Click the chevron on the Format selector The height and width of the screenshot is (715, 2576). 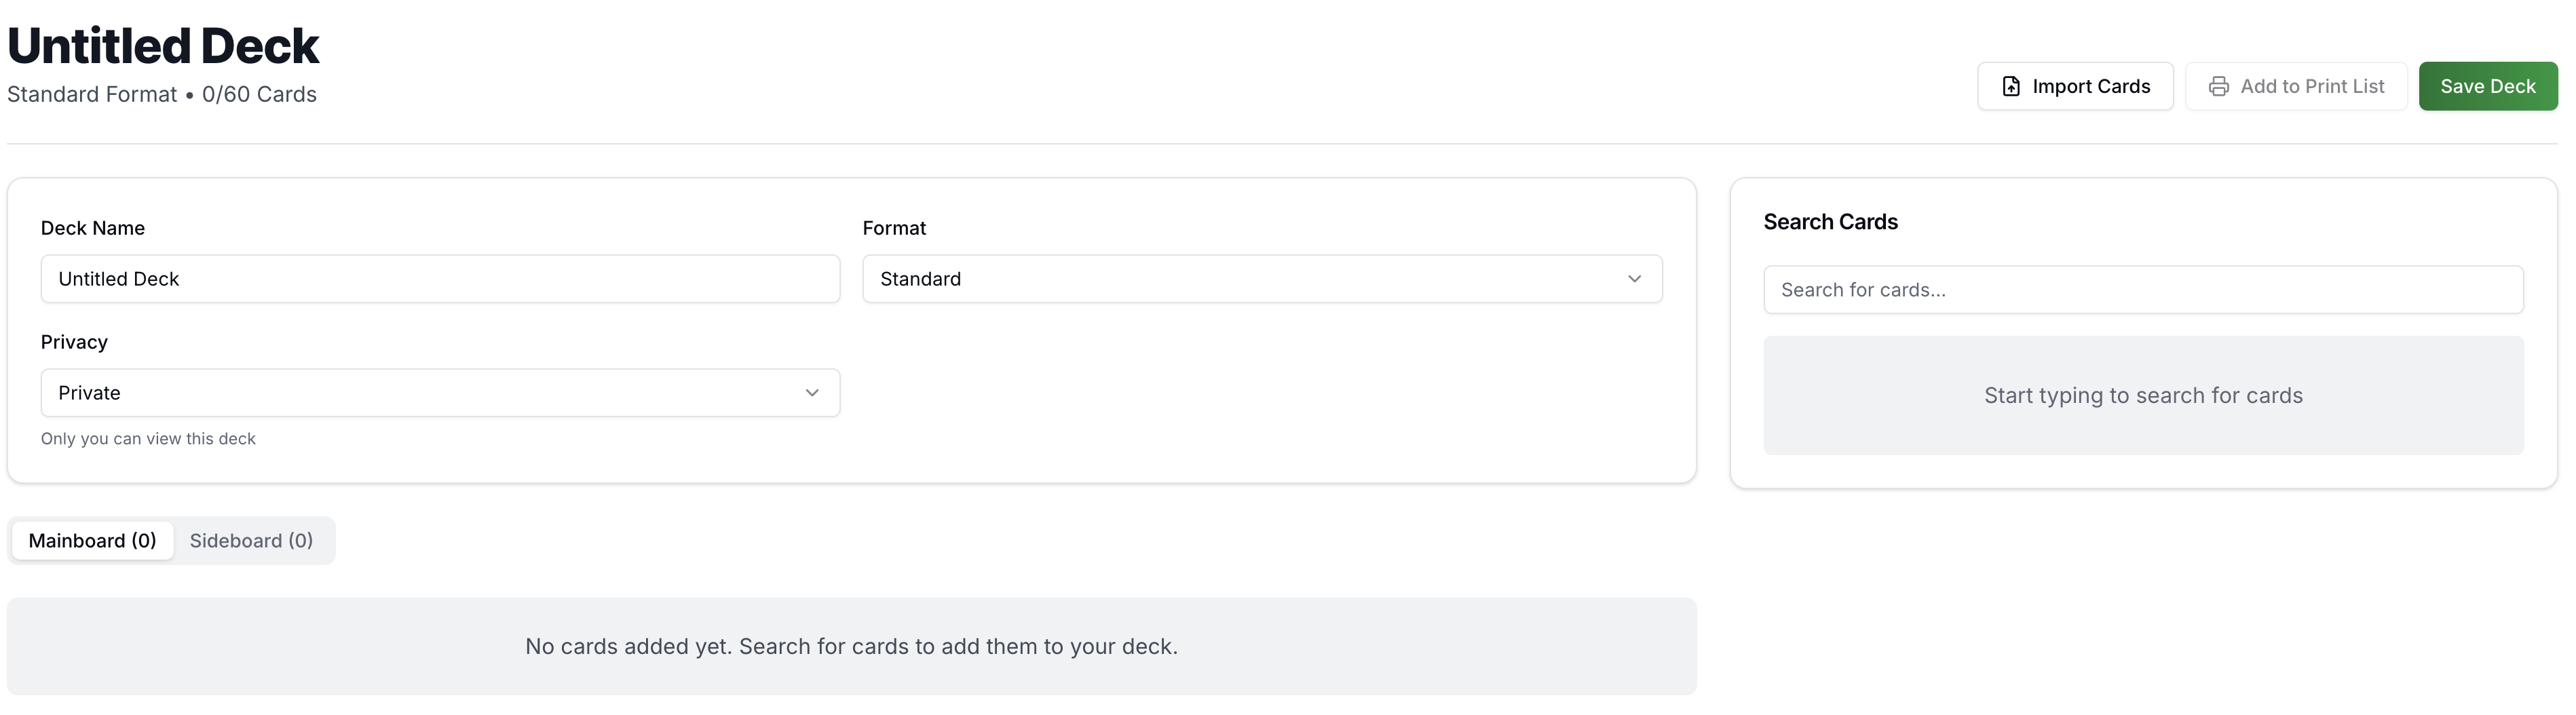(x=1634, y=279)
